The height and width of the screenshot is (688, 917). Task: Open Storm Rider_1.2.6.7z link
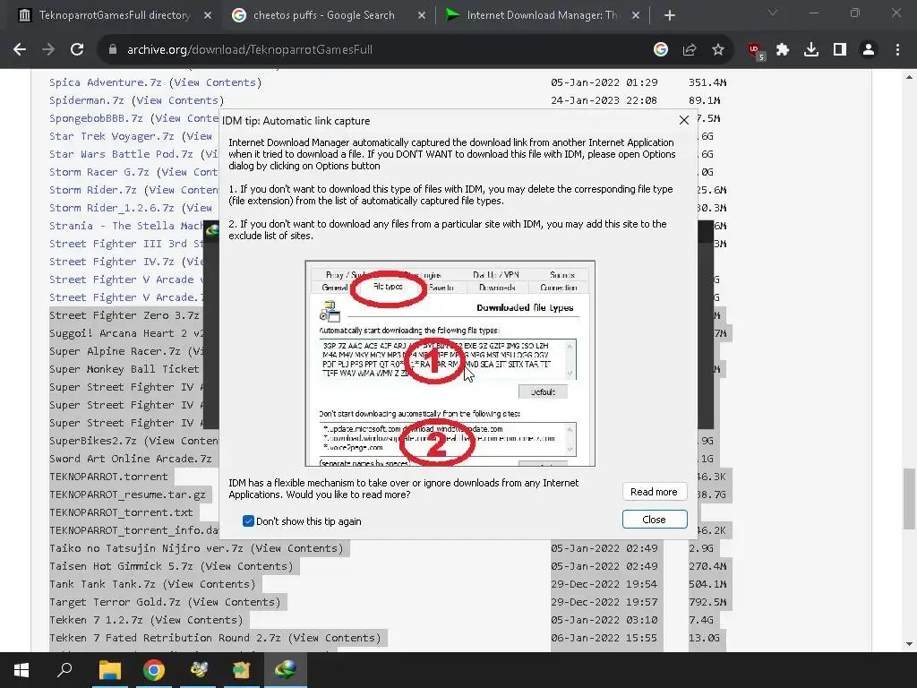[x=112, y=208]
